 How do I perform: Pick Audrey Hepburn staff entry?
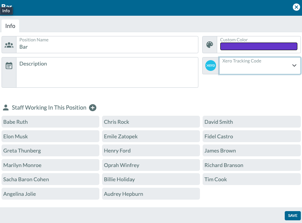coord(151,194)
